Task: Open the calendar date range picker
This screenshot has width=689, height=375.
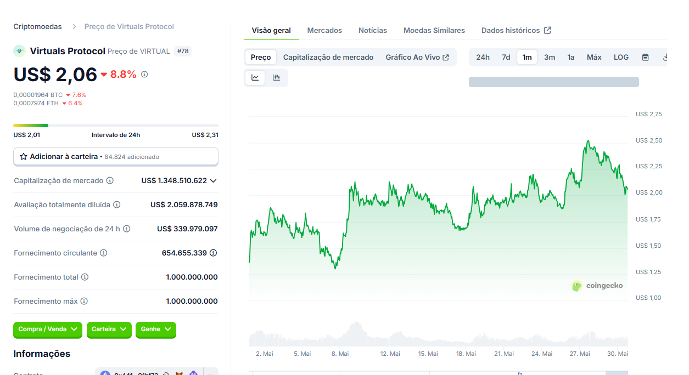Action: 646,57
